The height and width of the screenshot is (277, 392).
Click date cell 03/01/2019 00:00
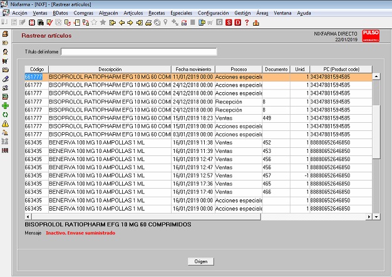pos(193,134)
